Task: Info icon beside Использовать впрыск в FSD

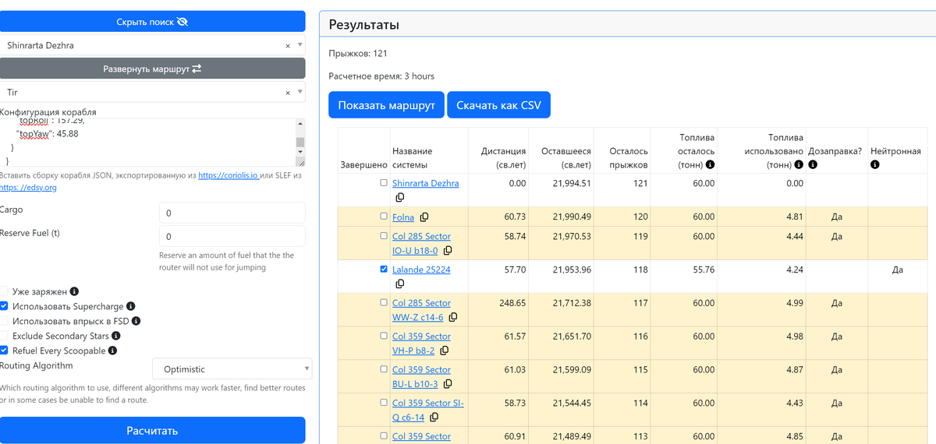Action: [x=136, y=321]
